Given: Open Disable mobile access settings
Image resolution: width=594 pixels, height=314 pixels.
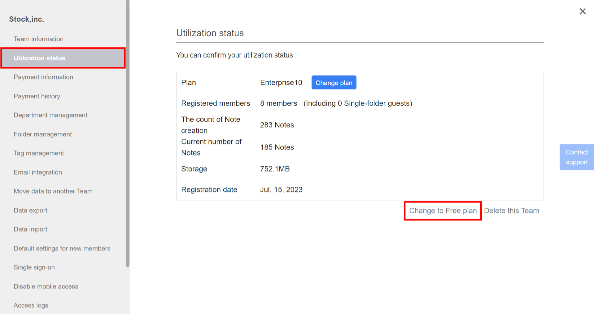Looking at the screenshot, I should [x=46, y=286].
